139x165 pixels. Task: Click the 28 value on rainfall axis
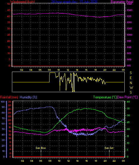tap(10, 105)
